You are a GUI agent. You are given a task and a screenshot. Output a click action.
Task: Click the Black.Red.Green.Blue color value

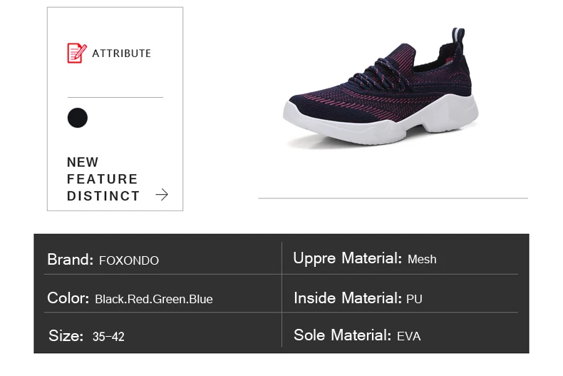(x=154, y=299)
